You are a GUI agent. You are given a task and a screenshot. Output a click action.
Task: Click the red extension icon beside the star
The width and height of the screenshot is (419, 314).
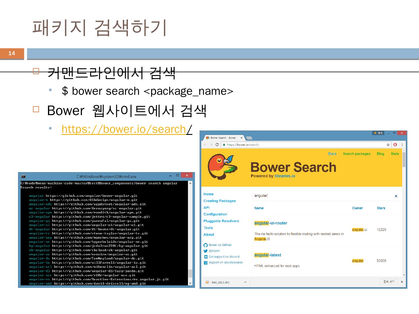395,144
